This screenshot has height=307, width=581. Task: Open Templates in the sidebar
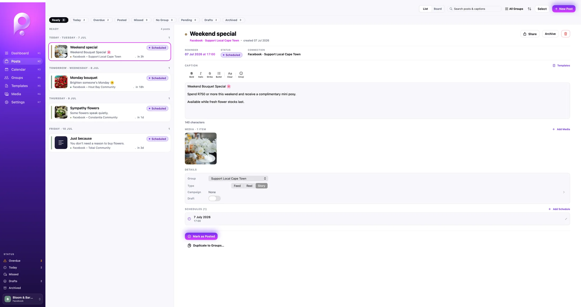click(x=23, y=86)
